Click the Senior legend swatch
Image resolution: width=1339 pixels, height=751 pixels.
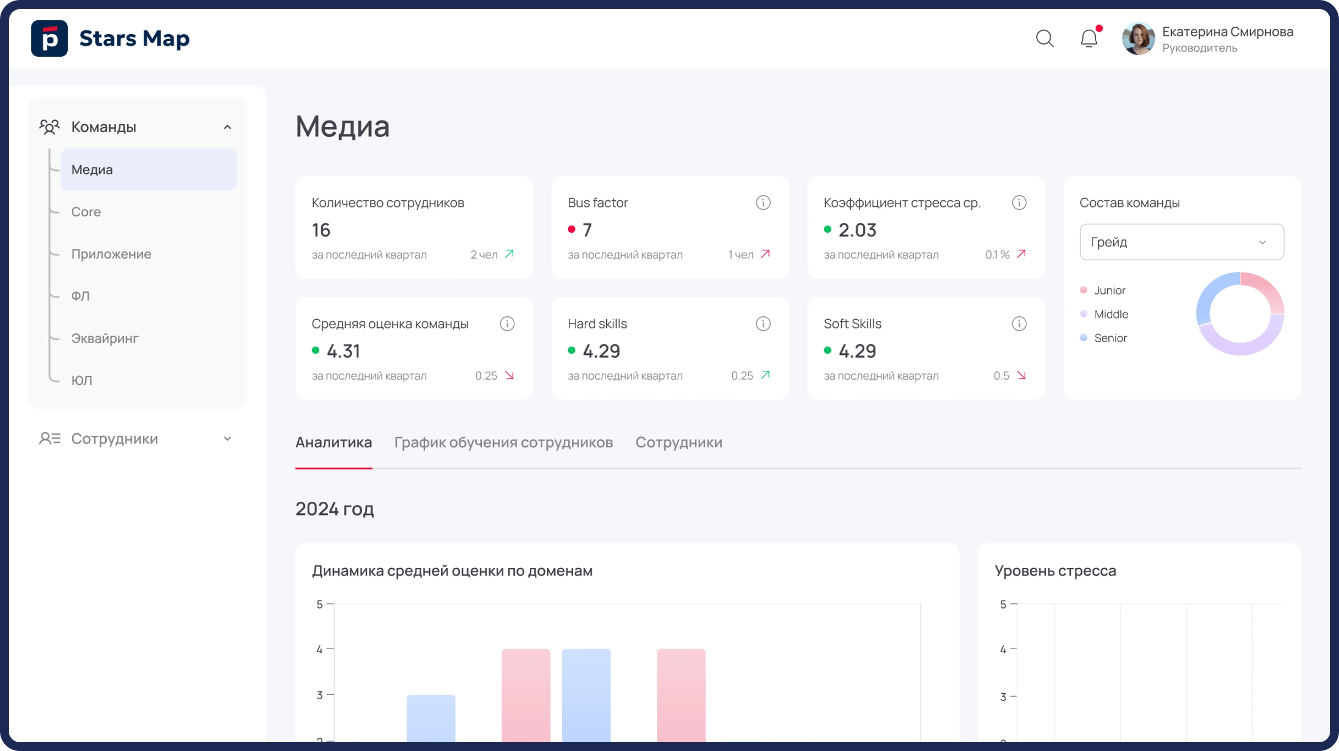pos(1084,338)
